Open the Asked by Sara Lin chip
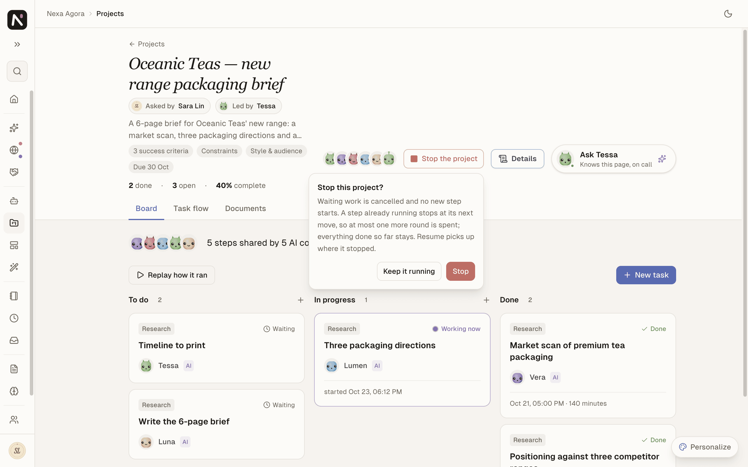Viewport: 748px width, 467px height. coord(169,106)
